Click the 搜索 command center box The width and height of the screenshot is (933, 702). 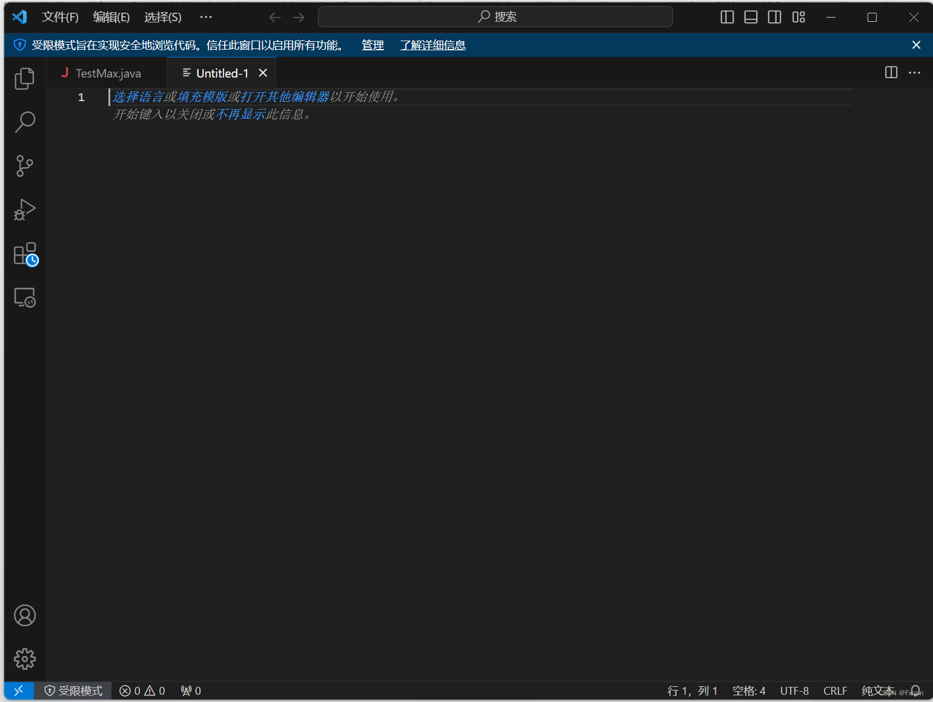pyautogui.click(x=496, y=17)
